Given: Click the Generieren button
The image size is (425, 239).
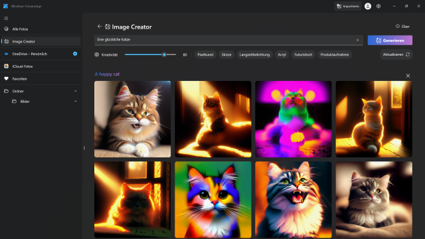Looking at the screenshot, I should 390,40.
